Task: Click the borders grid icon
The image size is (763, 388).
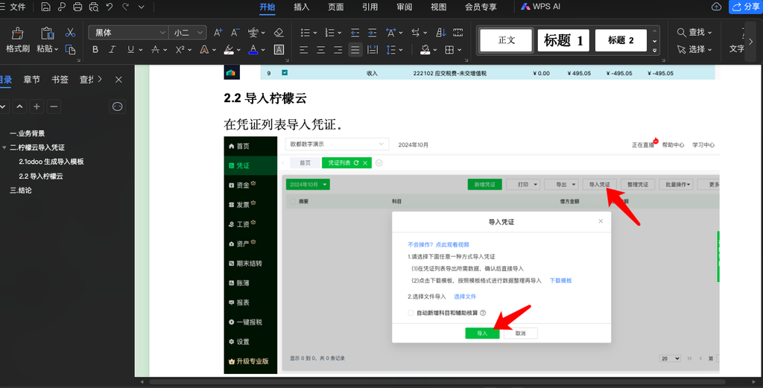Action: (449, 50)
